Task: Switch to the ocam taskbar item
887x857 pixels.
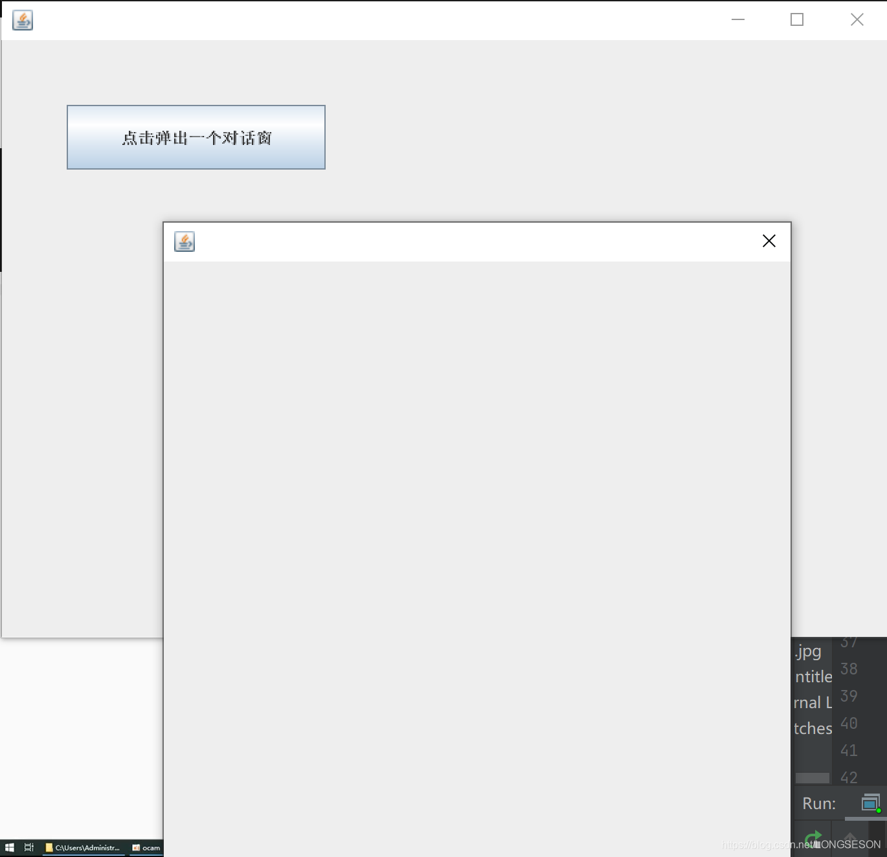Action: 146,847
